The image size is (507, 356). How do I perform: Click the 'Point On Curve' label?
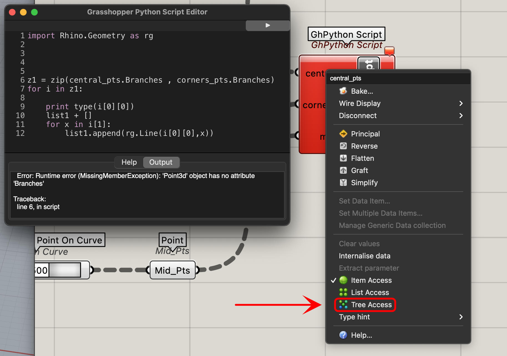tap(70, 240)
